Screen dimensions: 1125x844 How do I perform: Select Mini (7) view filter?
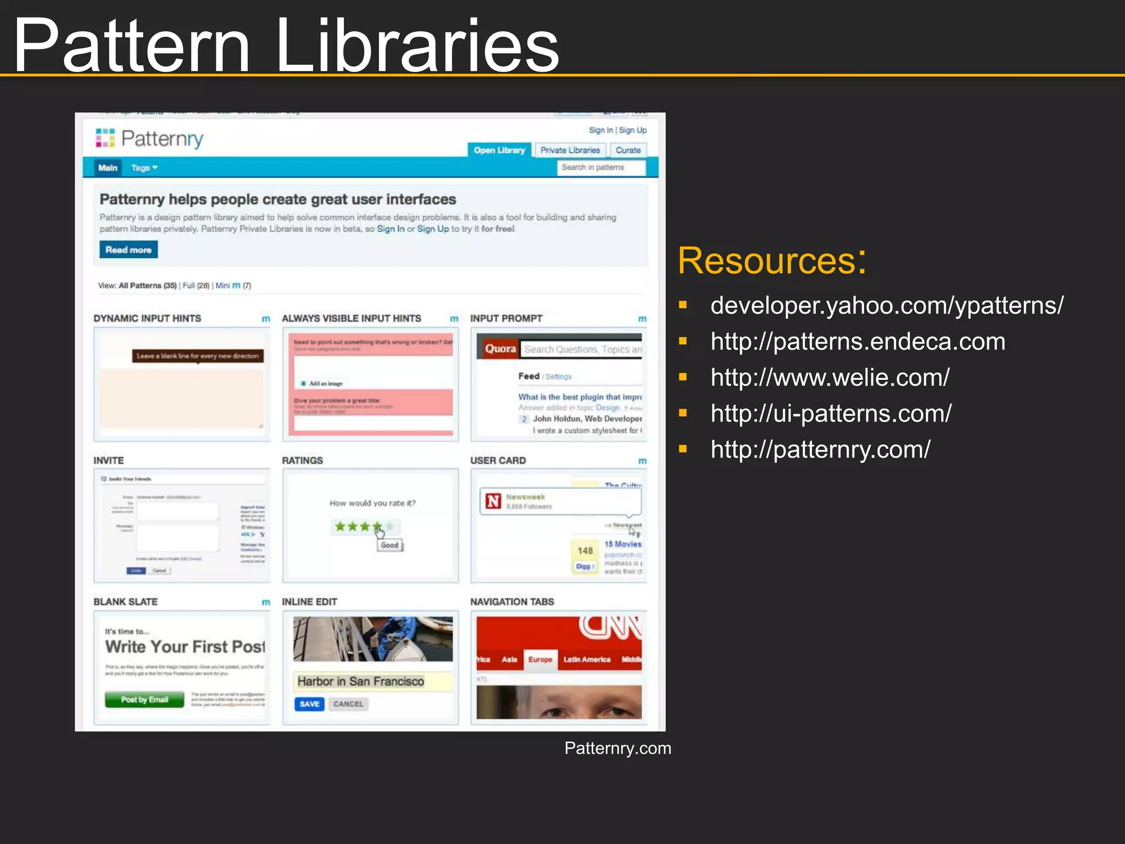pos(233,285)
